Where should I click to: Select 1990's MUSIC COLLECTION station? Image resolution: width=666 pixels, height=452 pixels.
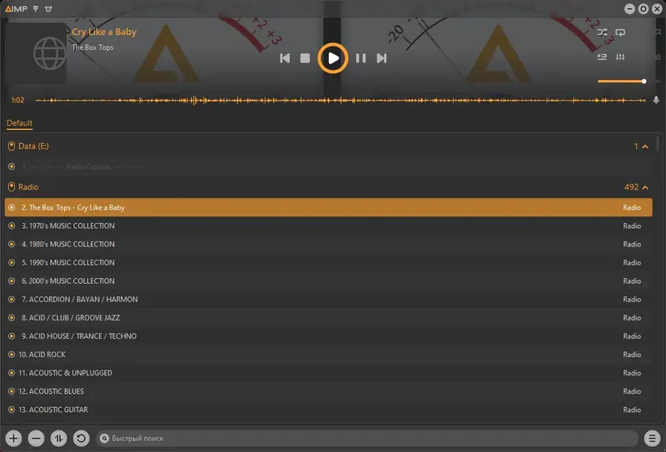coord(328,262)
